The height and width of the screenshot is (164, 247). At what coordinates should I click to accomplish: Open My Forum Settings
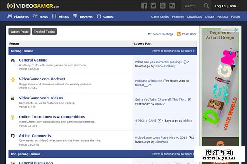tap(161, 34)
